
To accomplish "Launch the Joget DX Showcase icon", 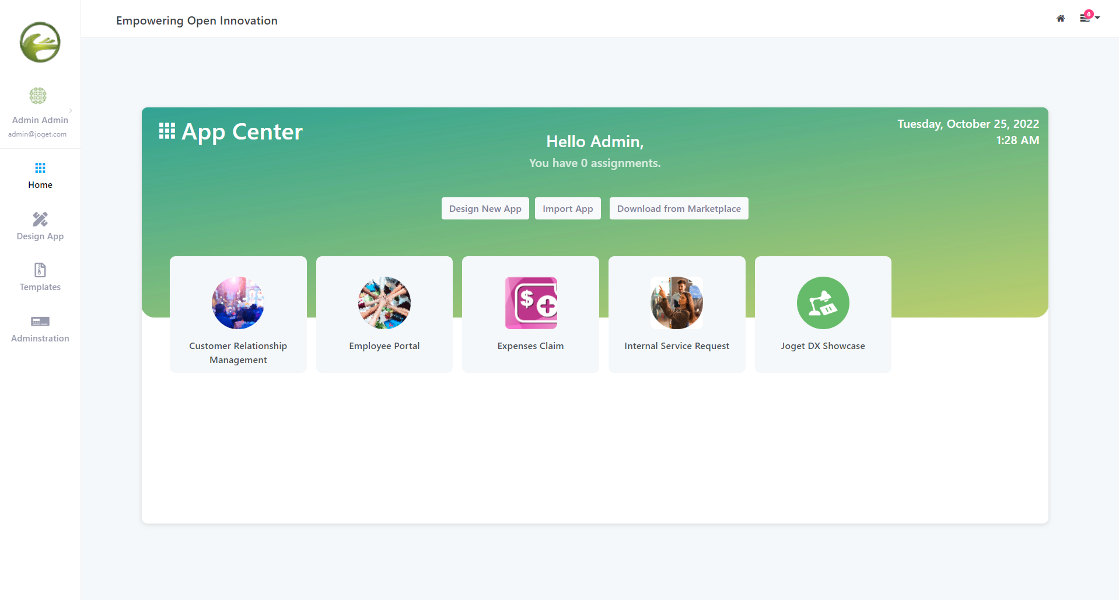I will tap(823, 303).
